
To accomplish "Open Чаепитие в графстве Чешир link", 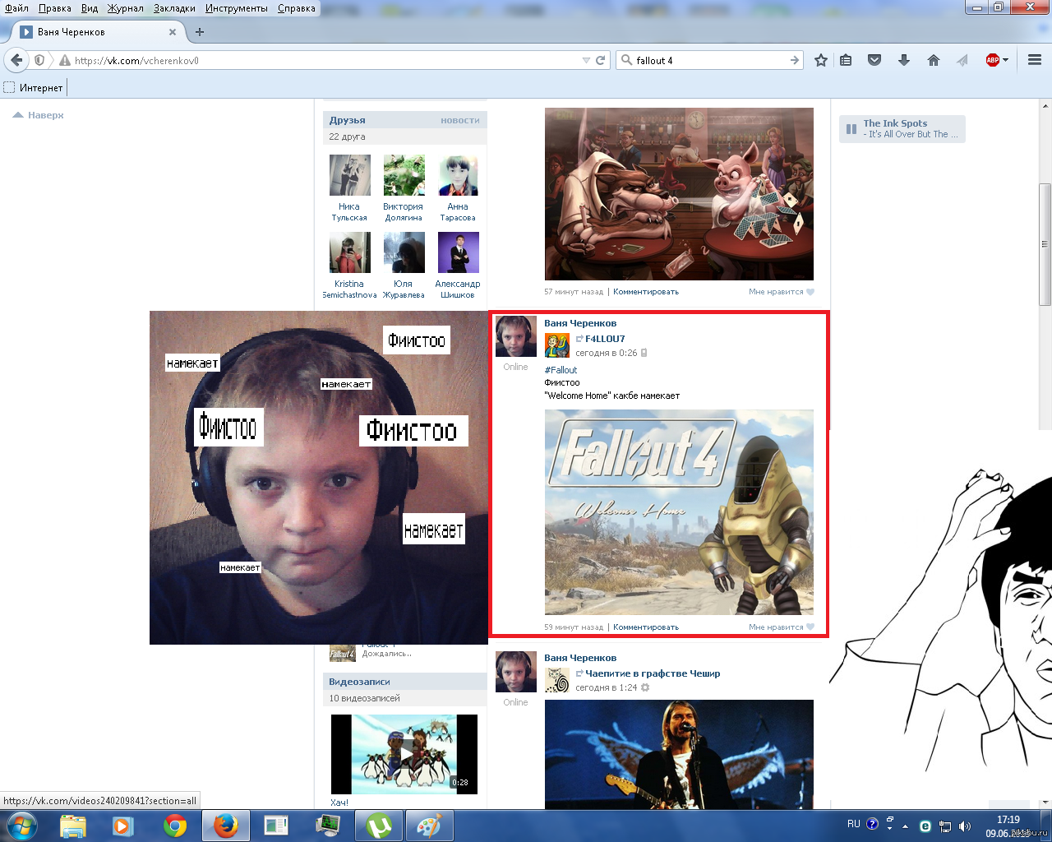I will click(653, 673).
